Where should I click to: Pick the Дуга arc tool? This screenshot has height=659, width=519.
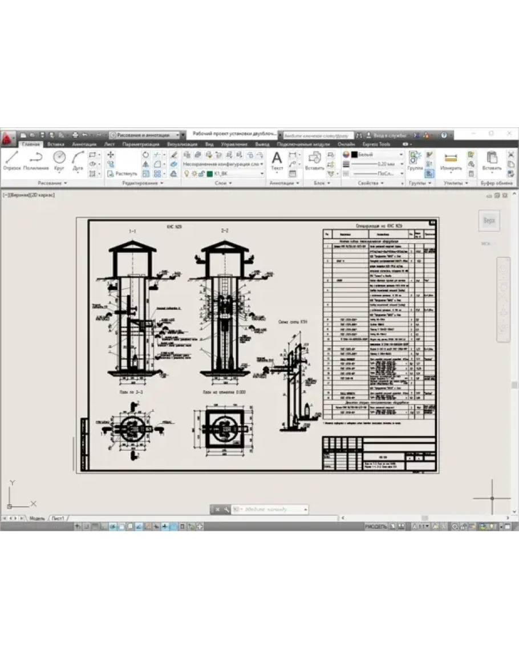tap(78, 161)
